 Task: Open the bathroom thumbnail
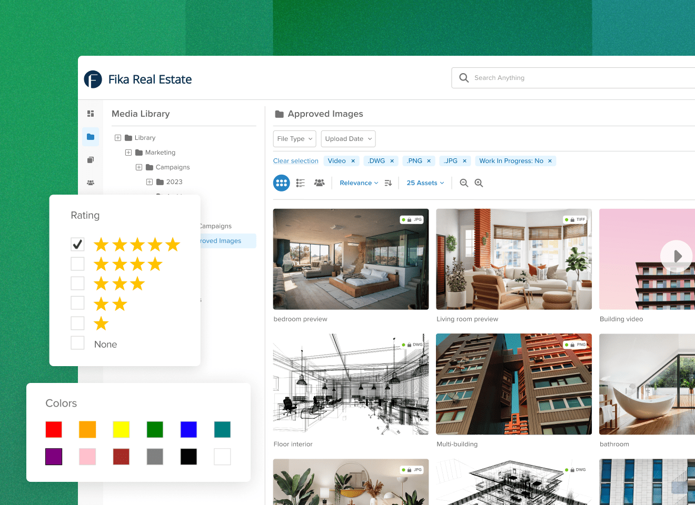pos(647,384)
